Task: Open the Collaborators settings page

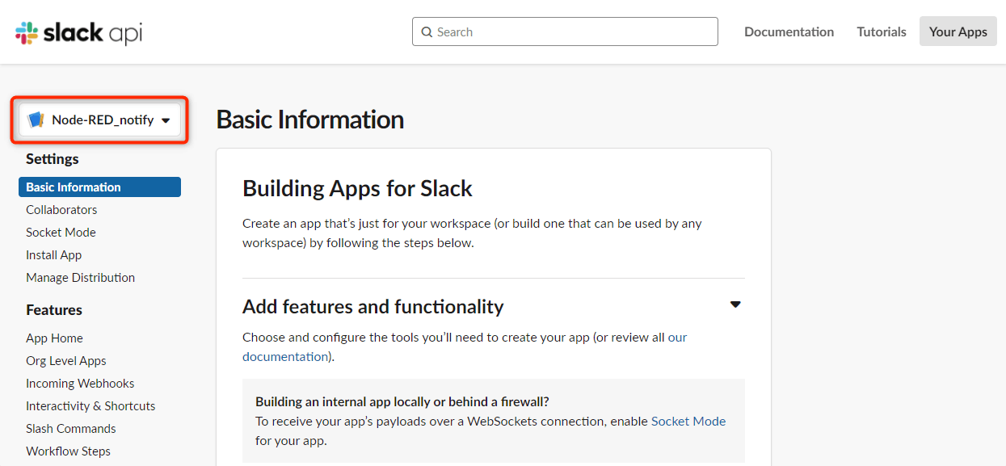Action: coord(61,209)
